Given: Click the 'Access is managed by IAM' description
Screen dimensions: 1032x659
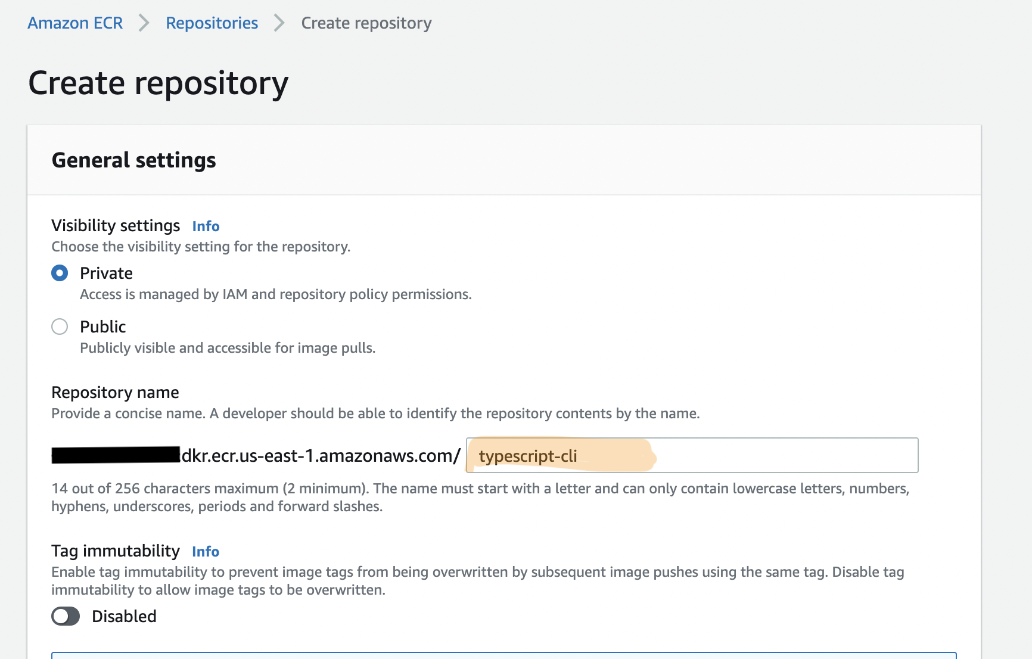Looking at the screenshot, I should pos(276,294).
